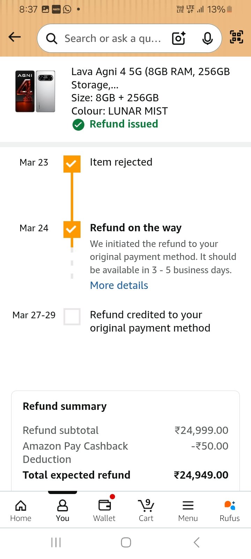Tap the Item rejected checked box
This screenshot has height=559, width=251.
[x=72, y=164]
